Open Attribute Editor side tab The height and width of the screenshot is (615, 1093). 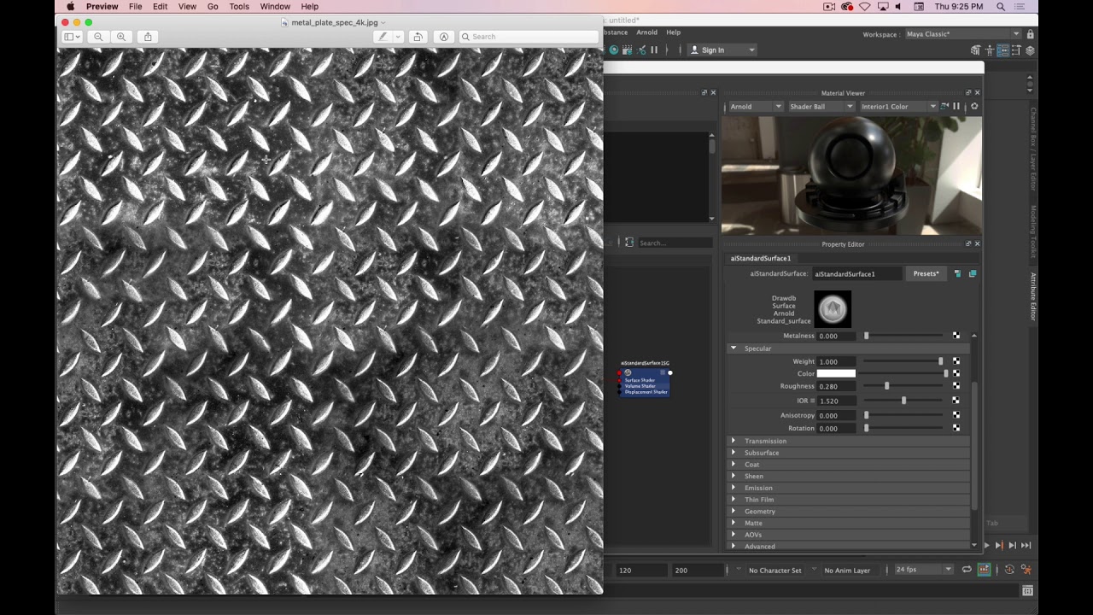click(1033, 297)
